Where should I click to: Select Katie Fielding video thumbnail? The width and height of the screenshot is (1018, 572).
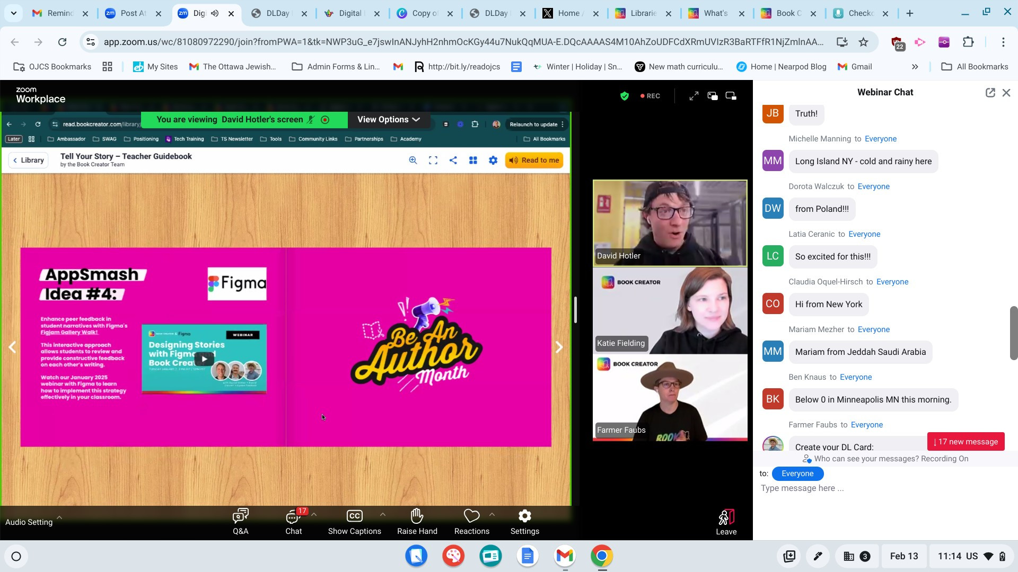(x=670, y=310)
